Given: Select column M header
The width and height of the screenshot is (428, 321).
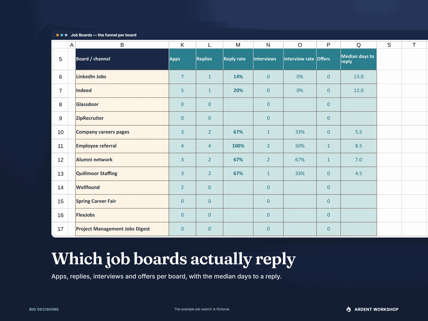Looking at the screenshot, I should click(238, 45).
